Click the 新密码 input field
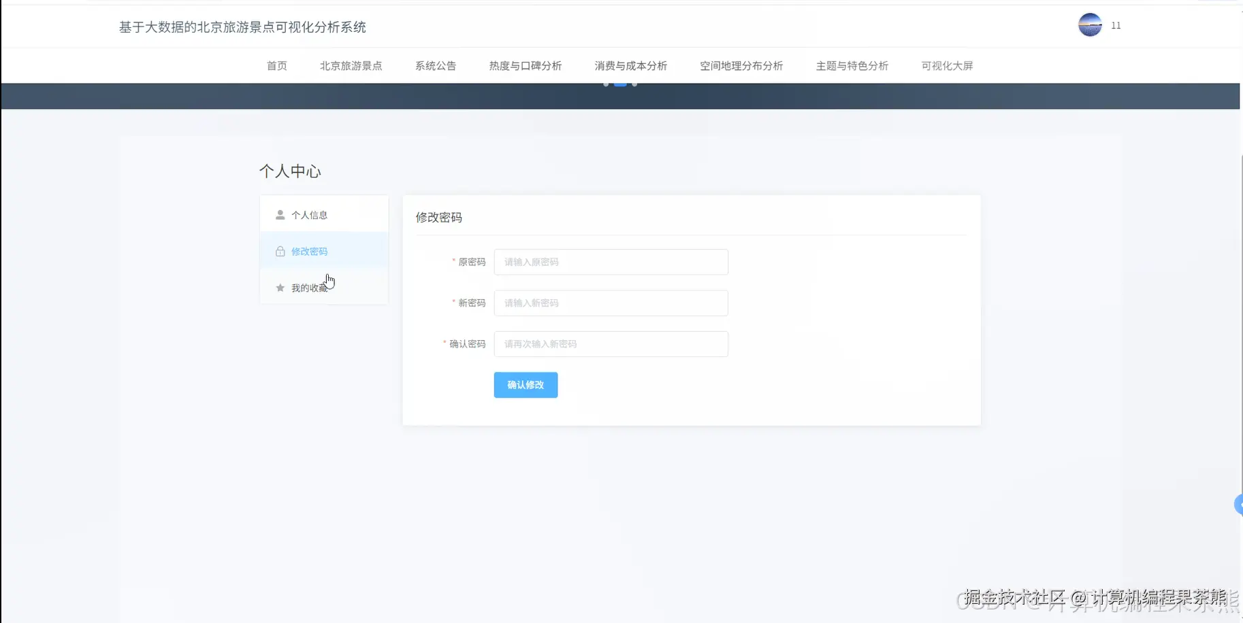Image resolution: width=1243 pixels, height=623 pixels. click(x=610, y=303)
